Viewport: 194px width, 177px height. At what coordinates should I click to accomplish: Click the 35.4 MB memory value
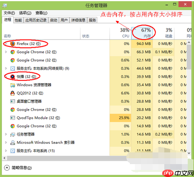(x=144, y=85)
